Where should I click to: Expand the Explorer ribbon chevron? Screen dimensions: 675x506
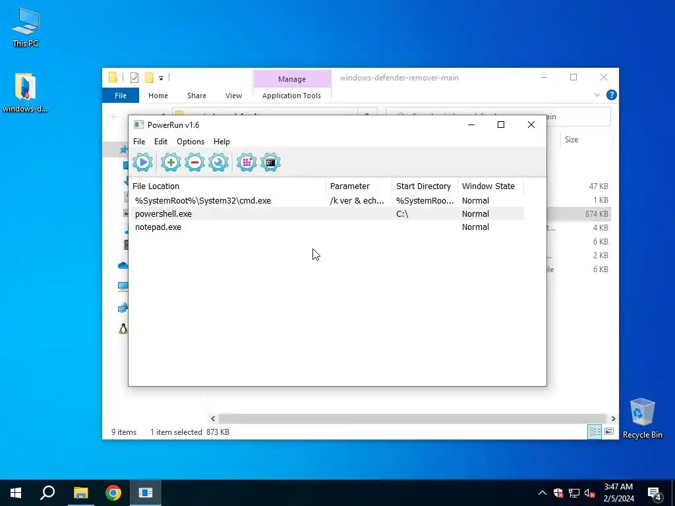[597, 95]
